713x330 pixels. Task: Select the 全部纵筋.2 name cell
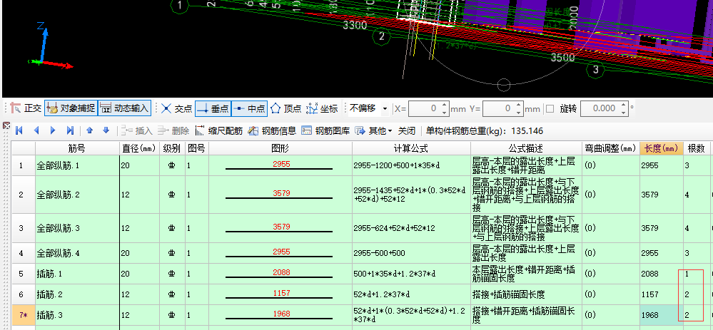[x=77, y=195]
